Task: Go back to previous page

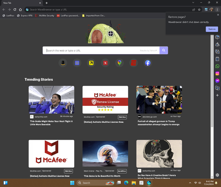Action: coord(4,10)
